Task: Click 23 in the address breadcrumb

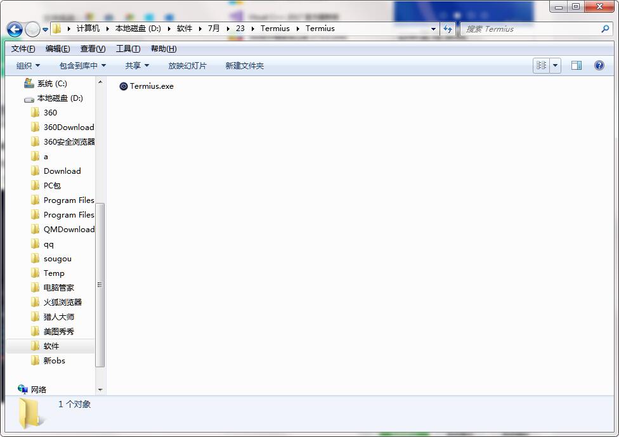Action: point(240,29)
